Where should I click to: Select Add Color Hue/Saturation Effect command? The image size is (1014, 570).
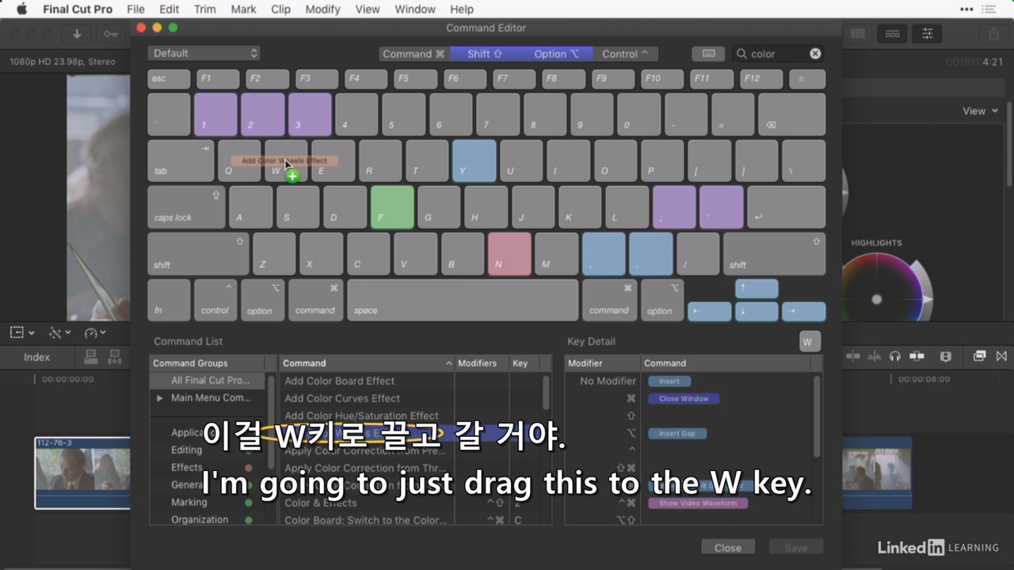(361, 416)
